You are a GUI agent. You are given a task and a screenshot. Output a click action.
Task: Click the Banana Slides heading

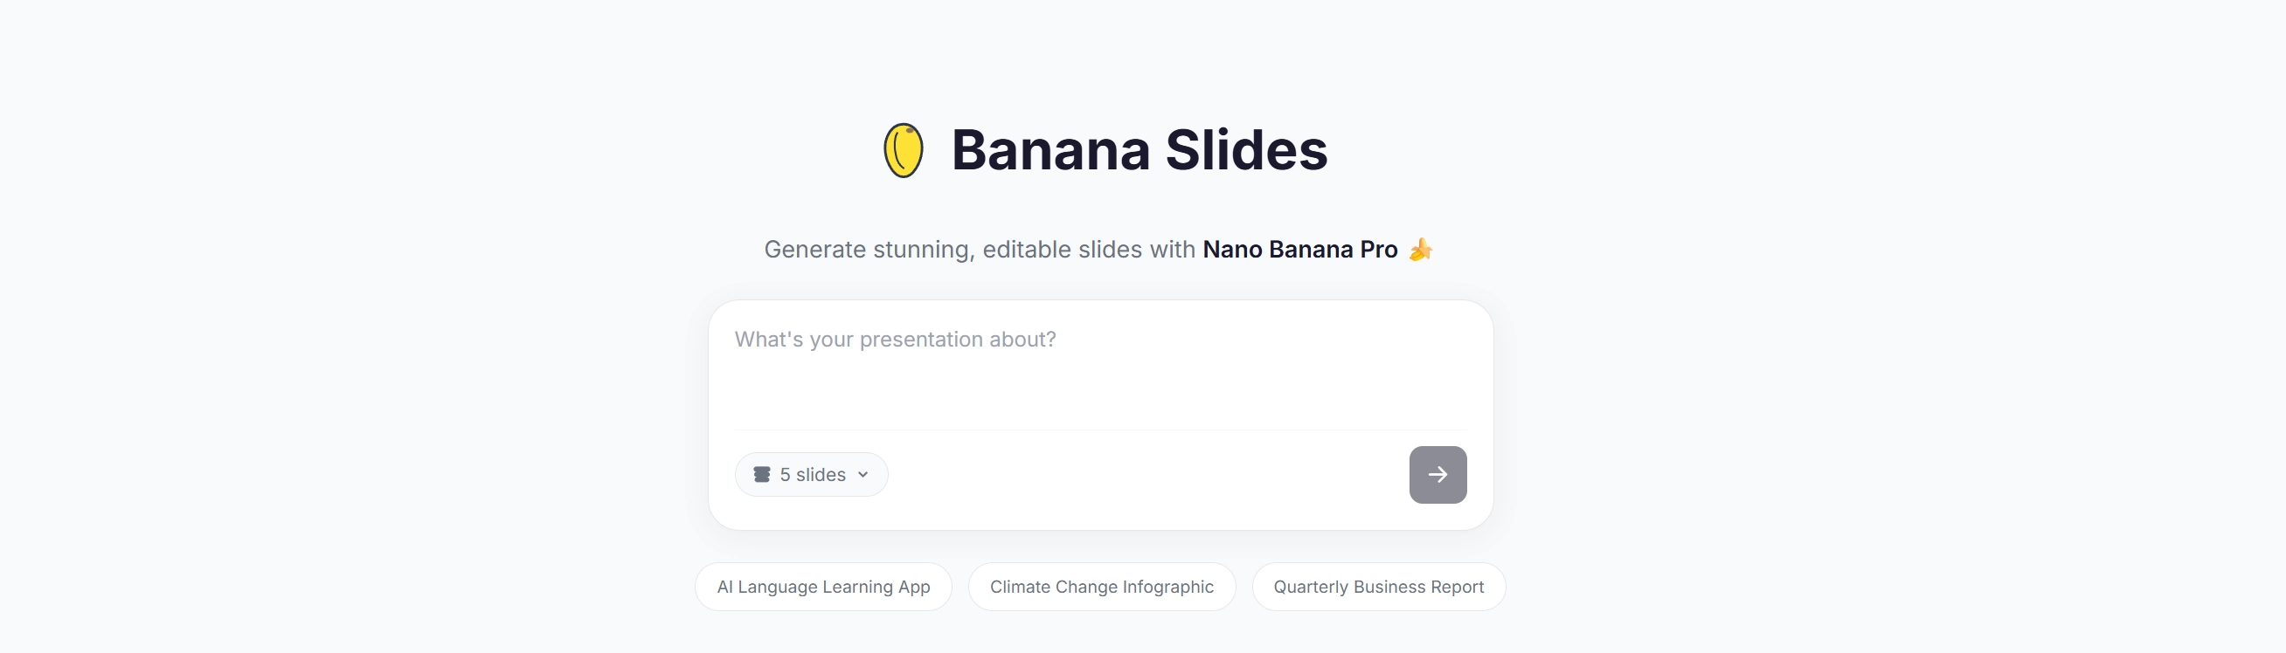pos(1139,149)
